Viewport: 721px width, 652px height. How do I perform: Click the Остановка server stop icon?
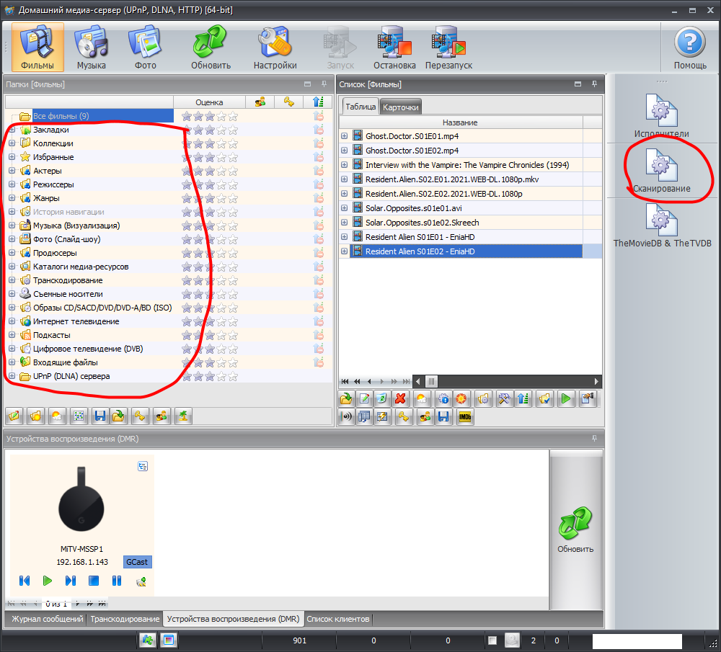(x=394, y=48)
